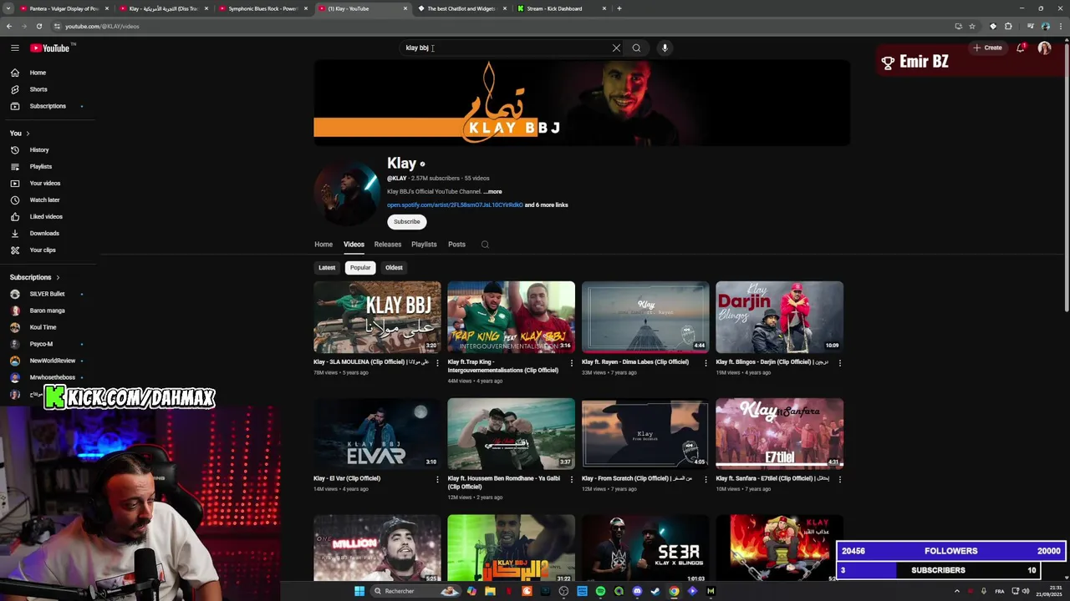Start voice search with the microphone

pos(665,48)
